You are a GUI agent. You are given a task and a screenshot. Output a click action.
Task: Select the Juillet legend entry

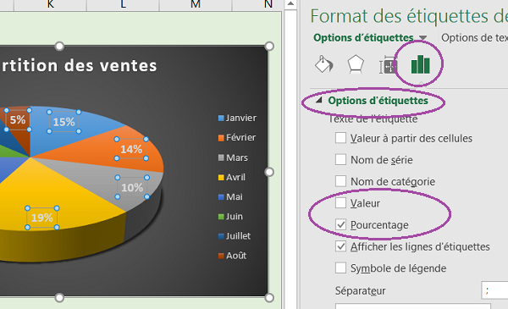tap(235, 236)
